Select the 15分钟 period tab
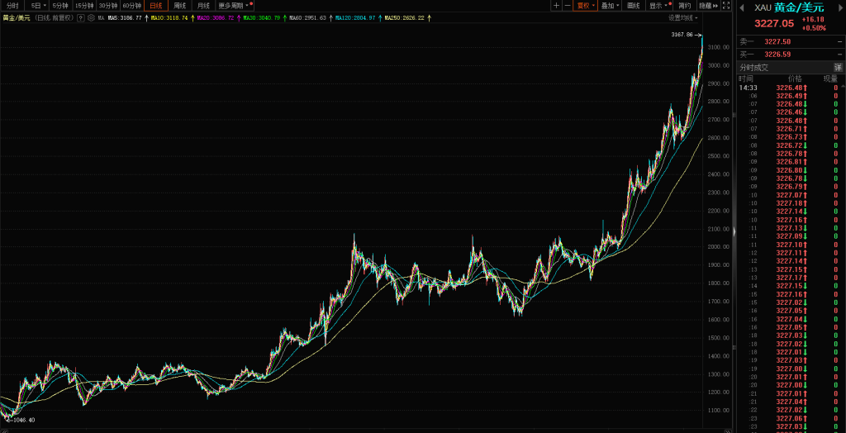846x433 pixels. [x=83, y=6]
